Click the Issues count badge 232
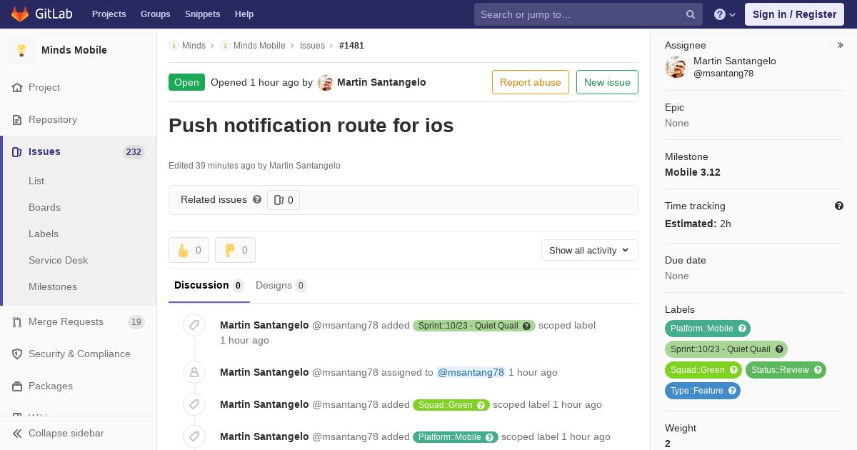857x450 pixels. coord(134,152)
